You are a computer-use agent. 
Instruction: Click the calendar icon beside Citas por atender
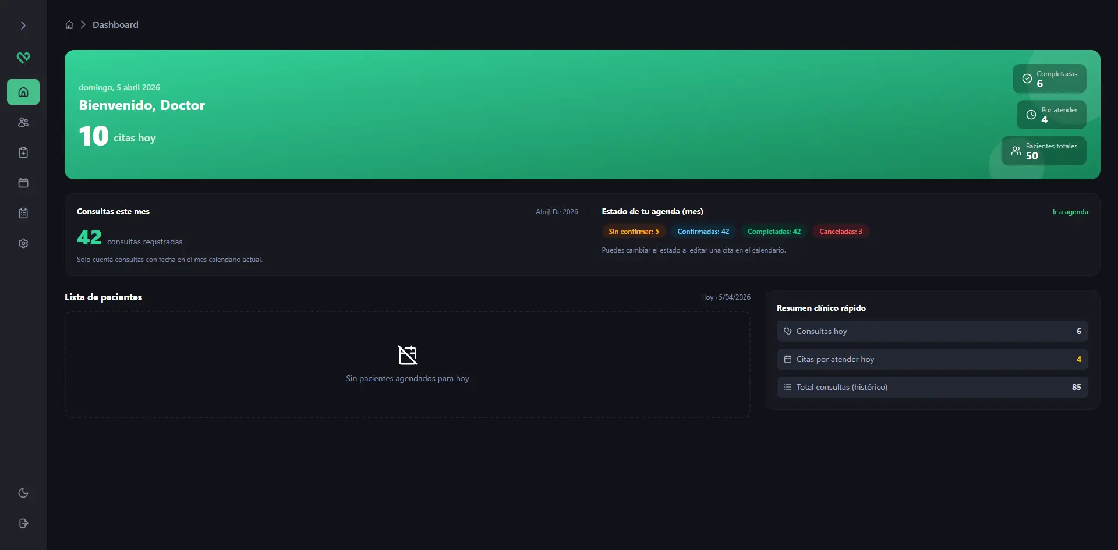tap(788, 359)
